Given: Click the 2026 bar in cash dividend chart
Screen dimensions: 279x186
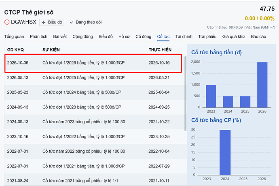Looking at the screenshot, I should (262, 85).
